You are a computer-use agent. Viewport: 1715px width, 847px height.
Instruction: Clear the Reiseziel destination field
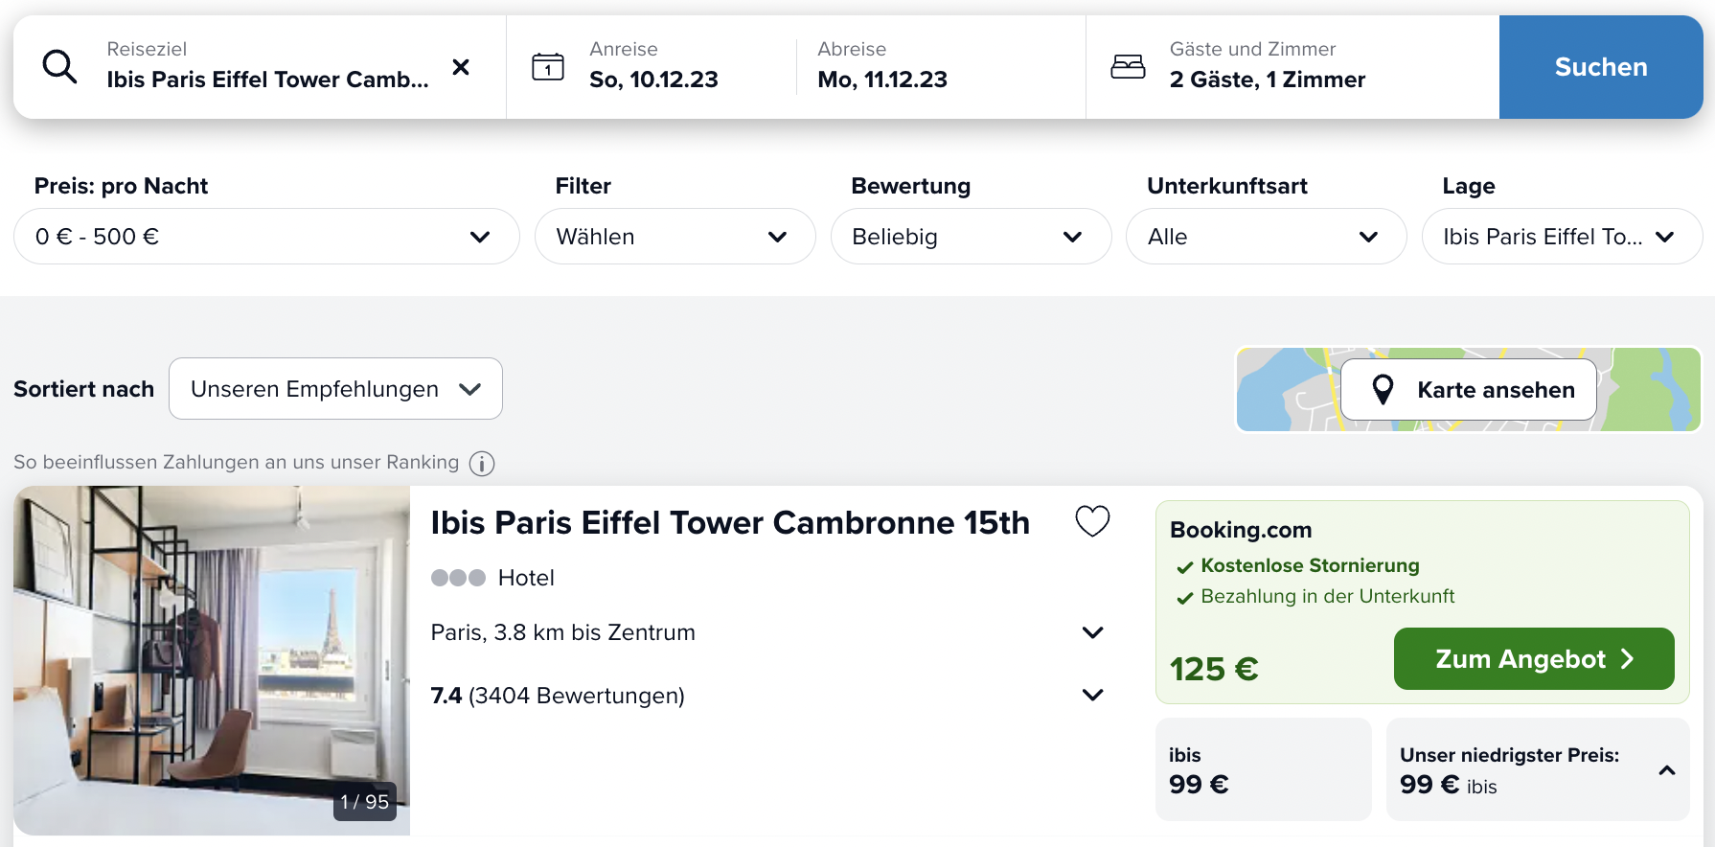point(461,66)
